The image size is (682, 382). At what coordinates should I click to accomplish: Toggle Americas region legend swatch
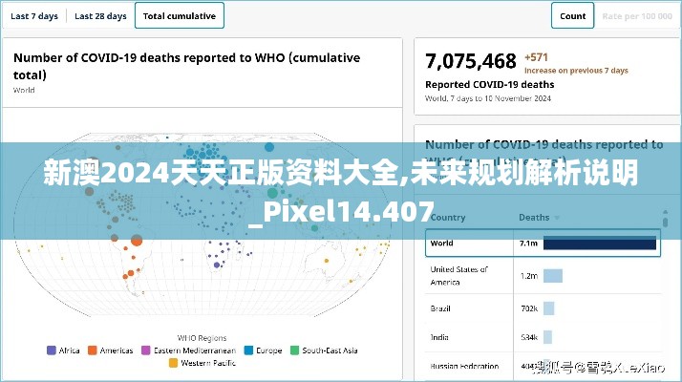tap(93, 350)
